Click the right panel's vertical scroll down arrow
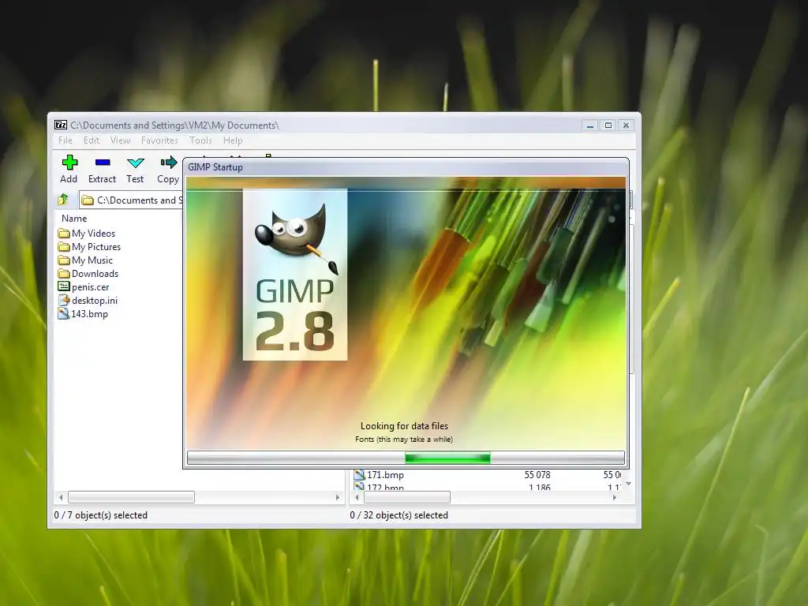 pos(628,484)
